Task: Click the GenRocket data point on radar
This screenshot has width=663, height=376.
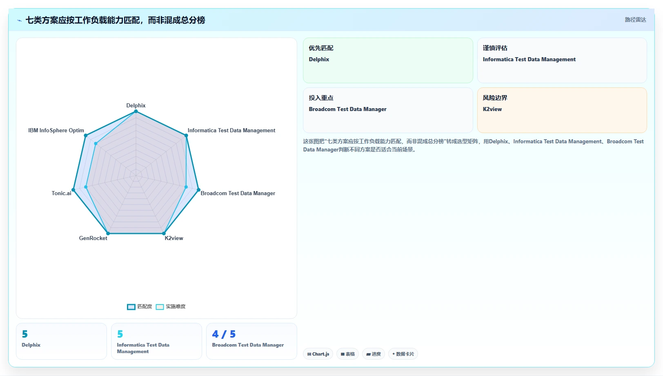Action: [108, 234]
